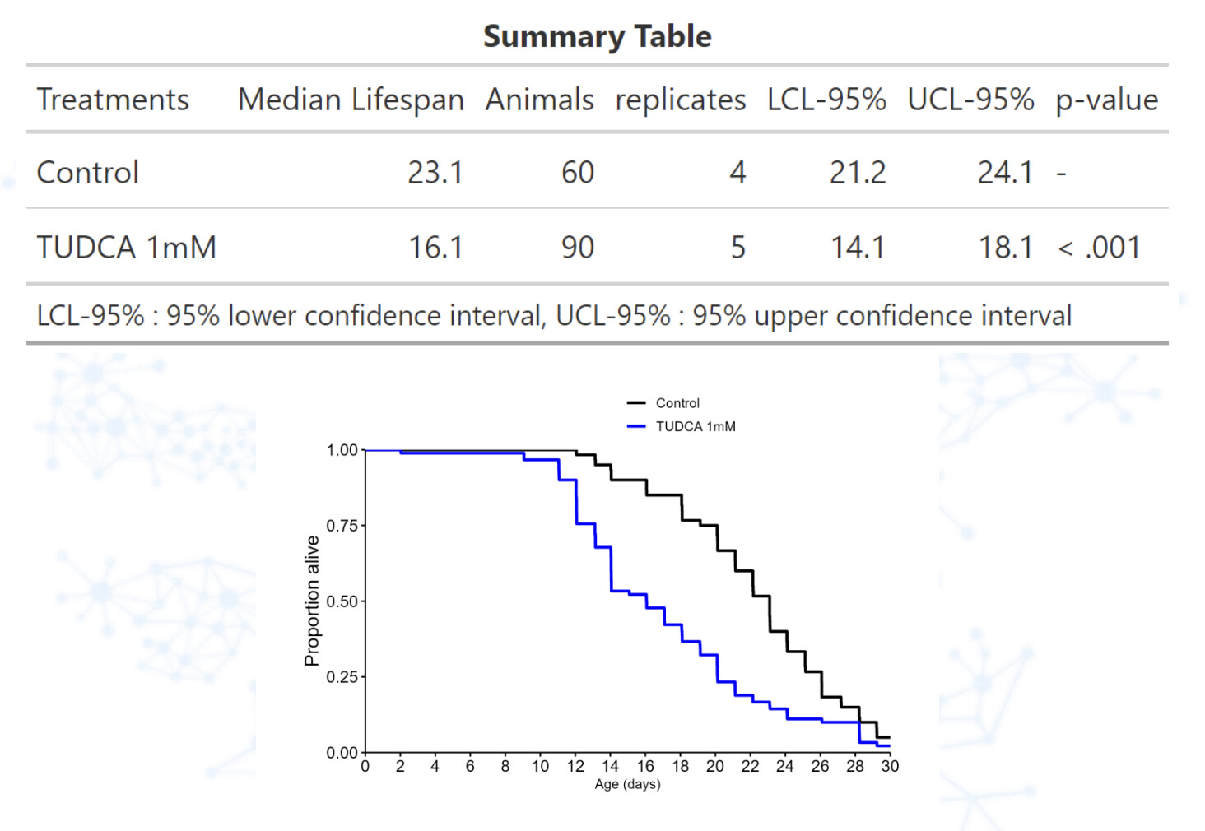Click the UCL-95% column header
This screenshot has height=831, width=1205.
click(970, 100)
